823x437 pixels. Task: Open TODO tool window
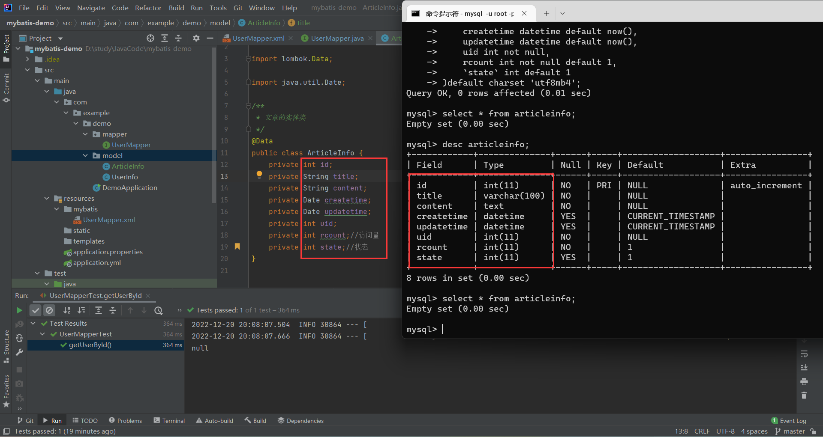point(85,421)
